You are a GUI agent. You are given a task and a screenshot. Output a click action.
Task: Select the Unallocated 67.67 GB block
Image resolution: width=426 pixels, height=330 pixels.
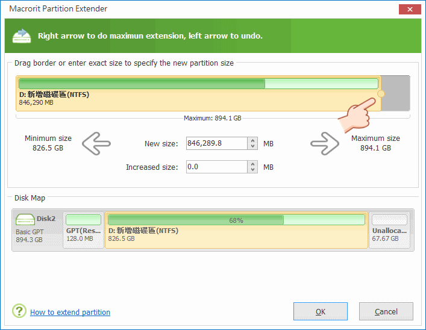click(x=389, y=230)
